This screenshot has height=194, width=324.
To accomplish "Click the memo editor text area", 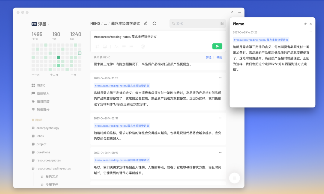I will [158, 37].
